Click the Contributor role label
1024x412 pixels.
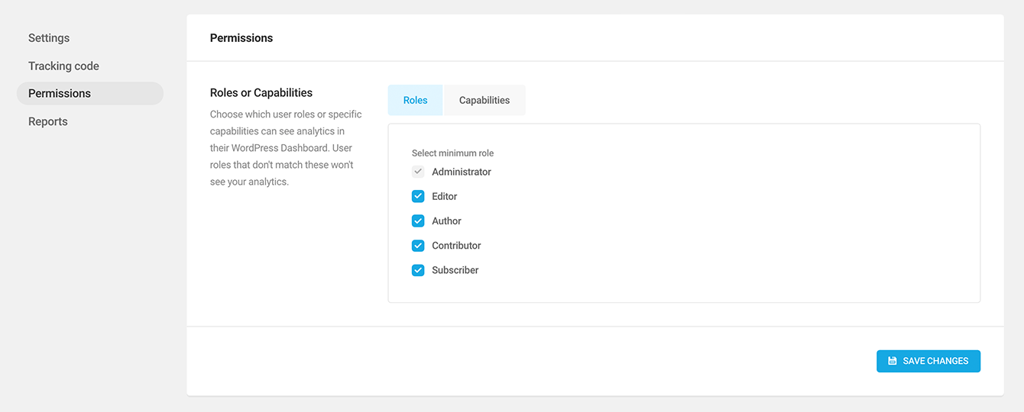pyautogui.click(x=456, y=246)
